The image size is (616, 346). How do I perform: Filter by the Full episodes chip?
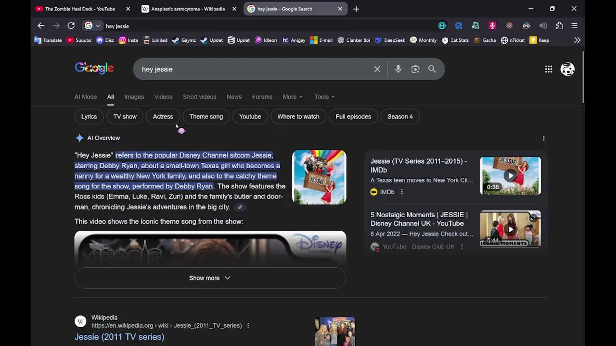[353, 116]
